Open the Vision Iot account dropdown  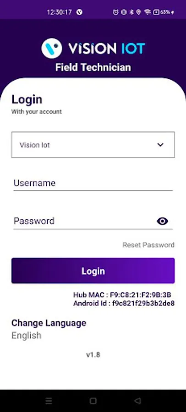click(93, 145)
